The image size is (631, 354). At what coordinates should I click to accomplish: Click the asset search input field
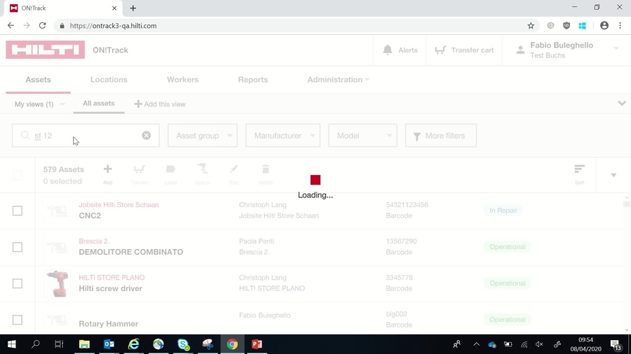pos(86,135)
